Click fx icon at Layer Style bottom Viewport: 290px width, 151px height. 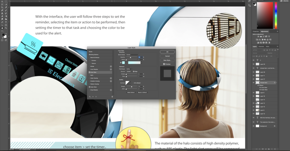(90, 97)
